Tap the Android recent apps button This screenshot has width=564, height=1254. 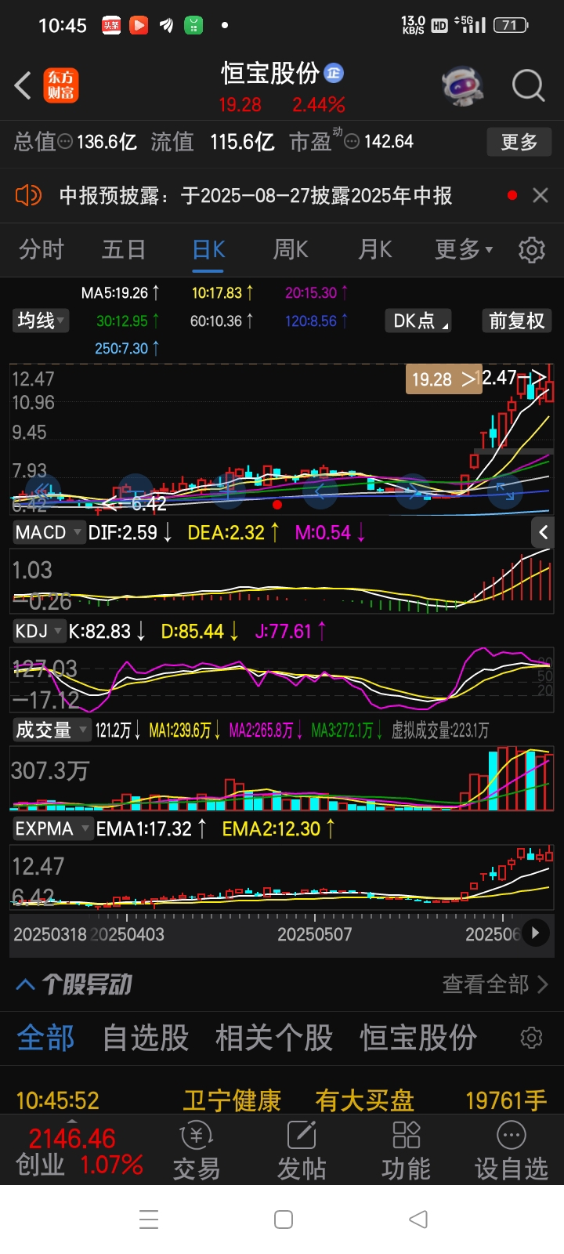pyautogui.click(x=149, y=1220)
